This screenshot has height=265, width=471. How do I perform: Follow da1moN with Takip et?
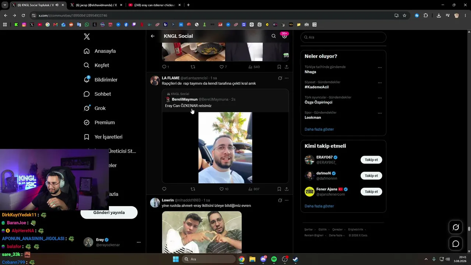(371, 176)
